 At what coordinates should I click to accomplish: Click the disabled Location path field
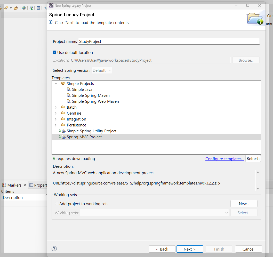[150, 60]
